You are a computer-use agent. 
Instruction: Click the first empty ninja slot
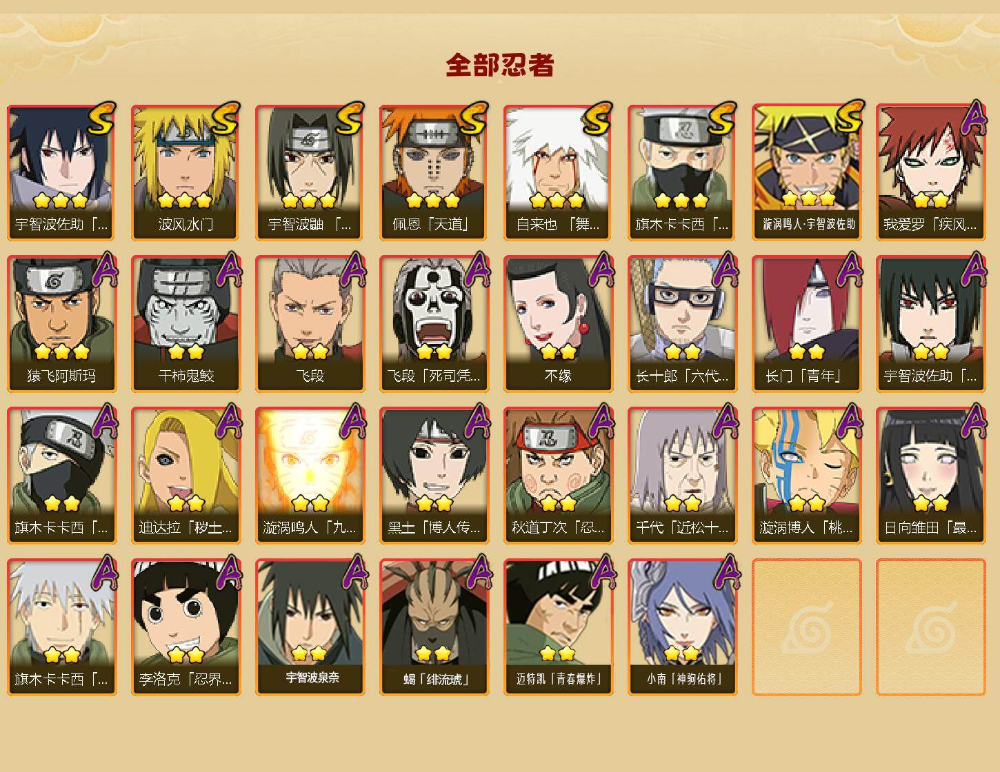click(x=806, y=627)
